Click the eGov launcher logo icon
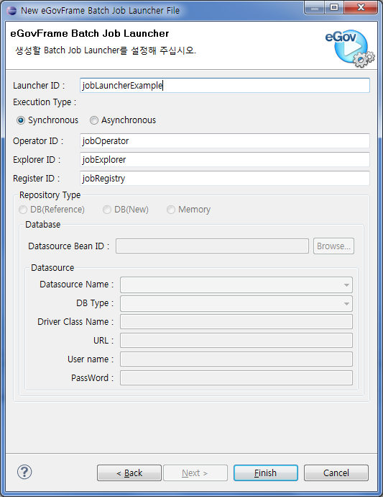 click(x=350, y=48)
